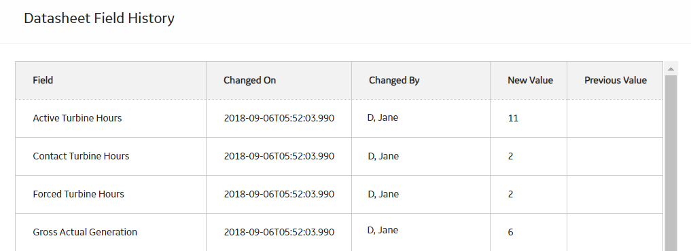Image resolution: width=691 pixels, height=251 pixels.
Task: Click empty Previous Value cell for Forced Turbine Hours
Action: pyautogui.click(x=615, y=194)
